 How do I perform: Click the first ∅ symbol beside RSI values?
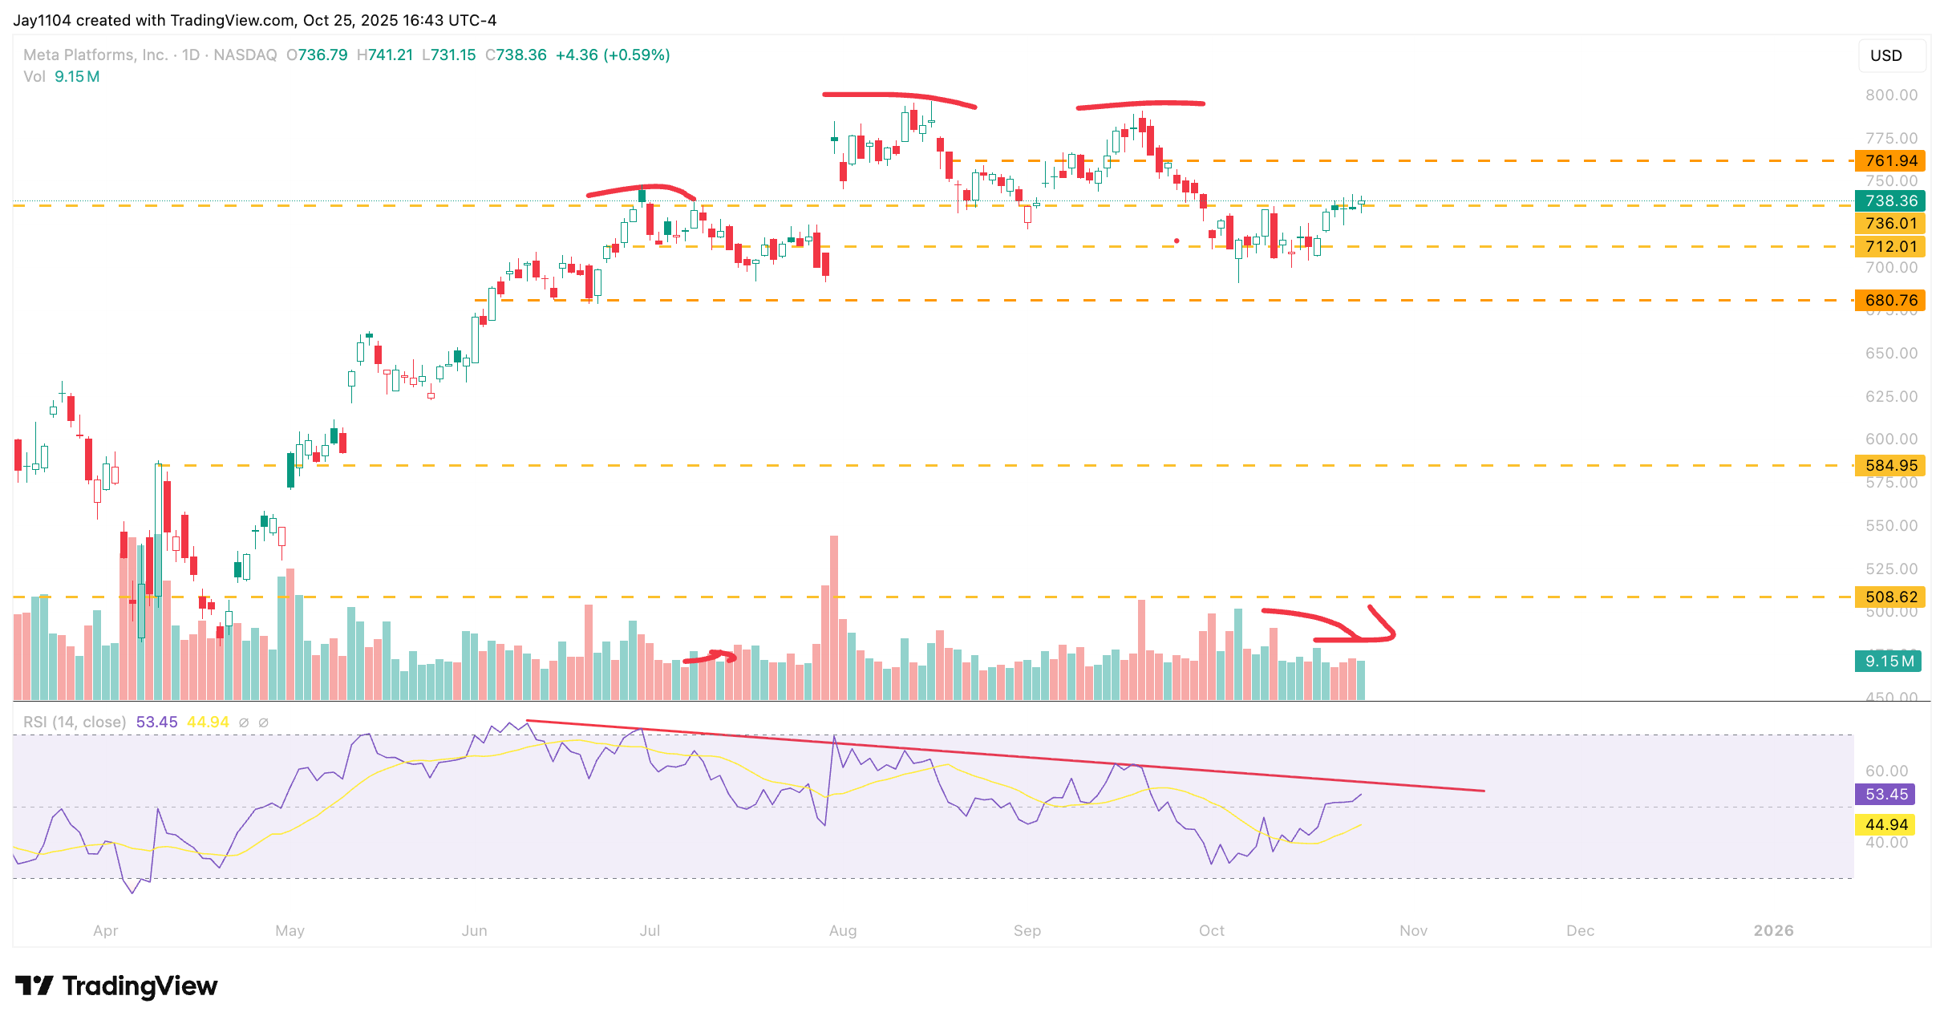point(244,722)
